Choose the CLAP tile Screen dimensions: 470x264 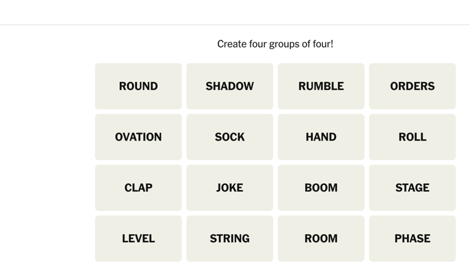[x=138, y=188]
